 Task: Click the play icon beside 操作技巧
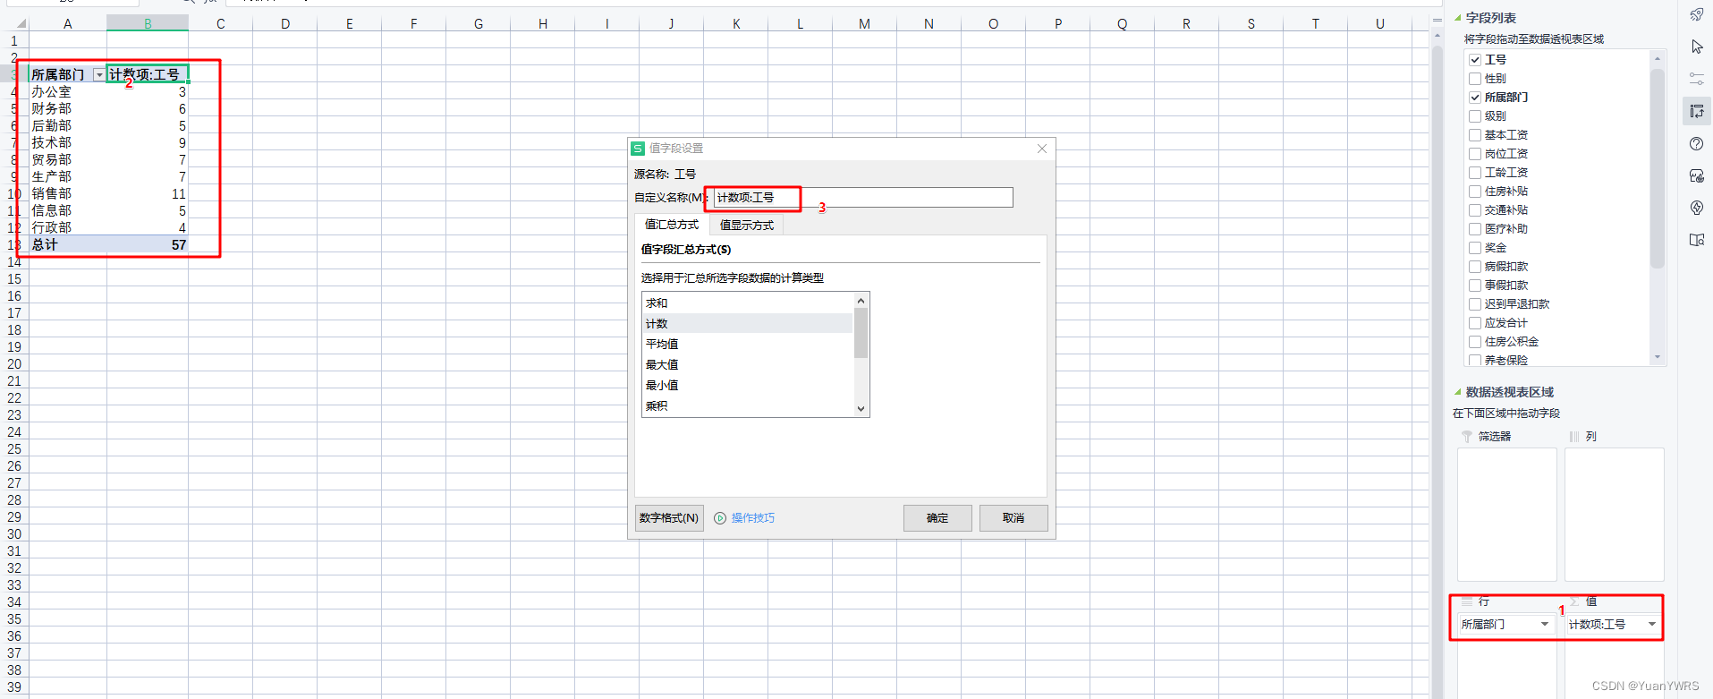tap(720, 518)
